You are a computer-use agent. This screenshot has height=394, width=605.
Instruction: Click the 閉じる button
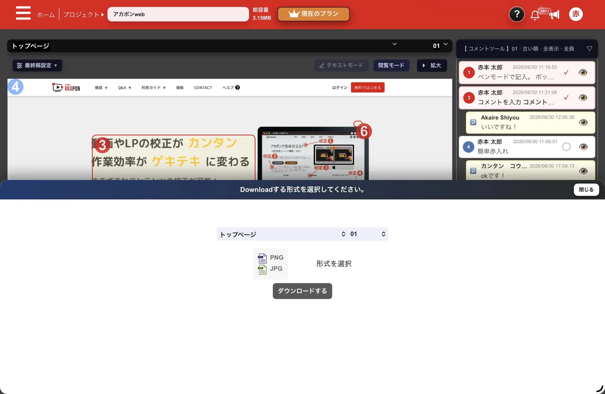pos(586,190)
